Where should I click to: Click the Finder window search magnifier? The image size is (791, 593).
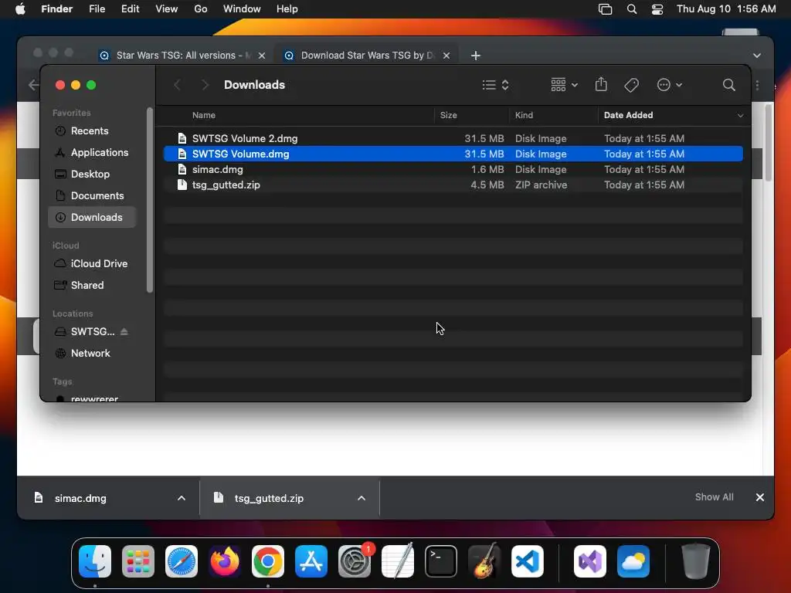coord(728,85)
